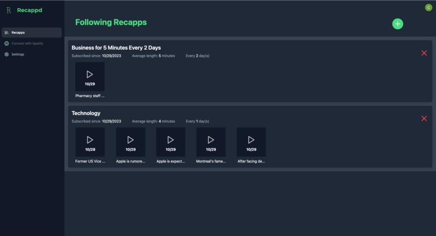Click the Montreal's fame... caption
This screenshot has width=436, height=236.
tap(211, 161)
